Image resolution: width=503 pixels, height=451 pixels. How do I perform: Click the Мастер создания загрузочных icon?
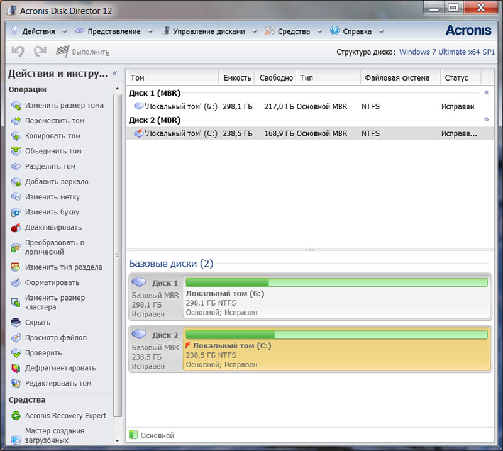[x=16, y=439]
